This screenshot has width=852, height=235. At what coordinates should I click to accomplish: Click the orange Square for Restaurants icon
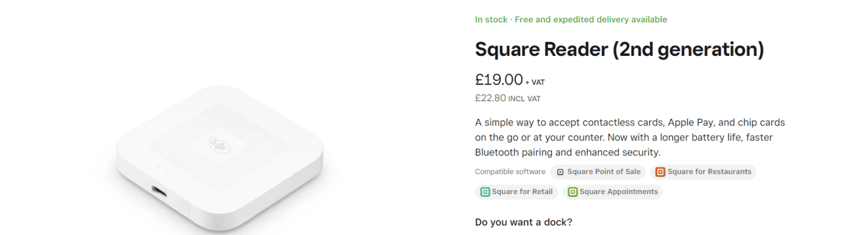point(660,172)
